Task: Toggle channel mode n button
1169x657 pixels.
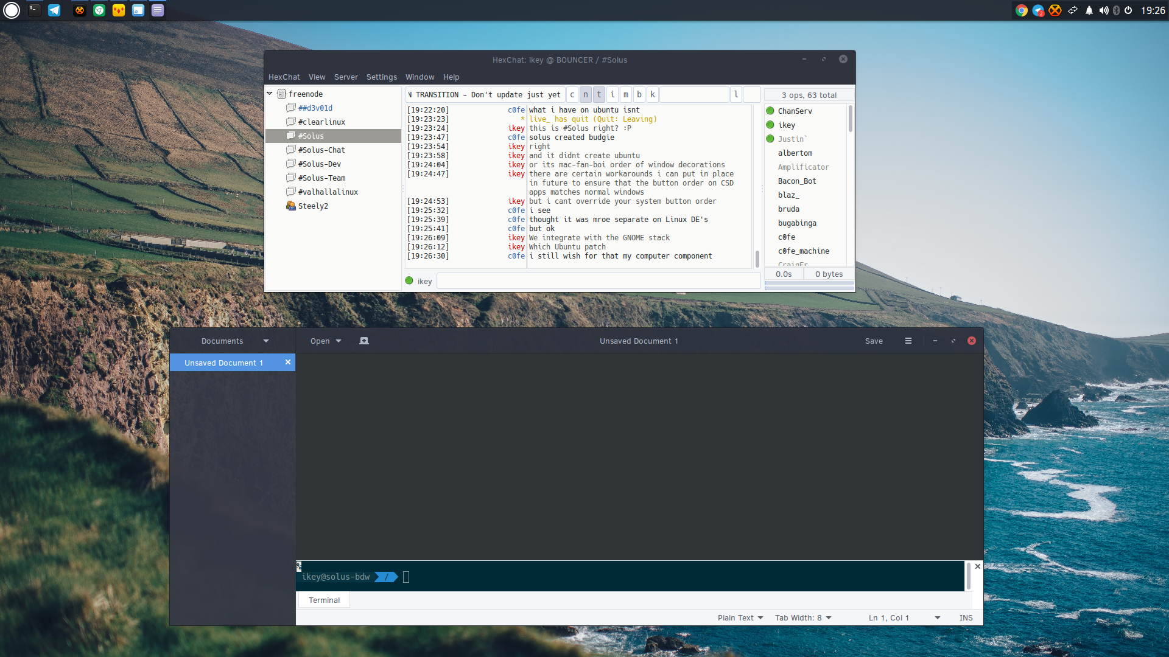Action: [x=586, y=94]
